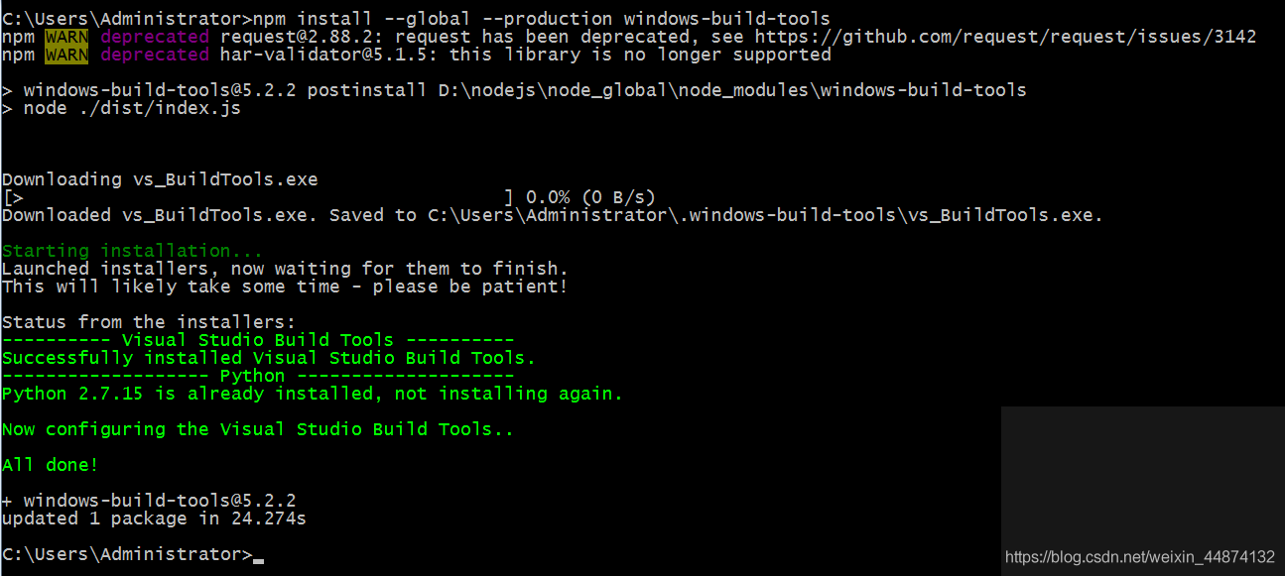Click the 'Now configuring the Visual Studio Build Tools' line
The image size is (1285, 576).
[x=258, y=429]
